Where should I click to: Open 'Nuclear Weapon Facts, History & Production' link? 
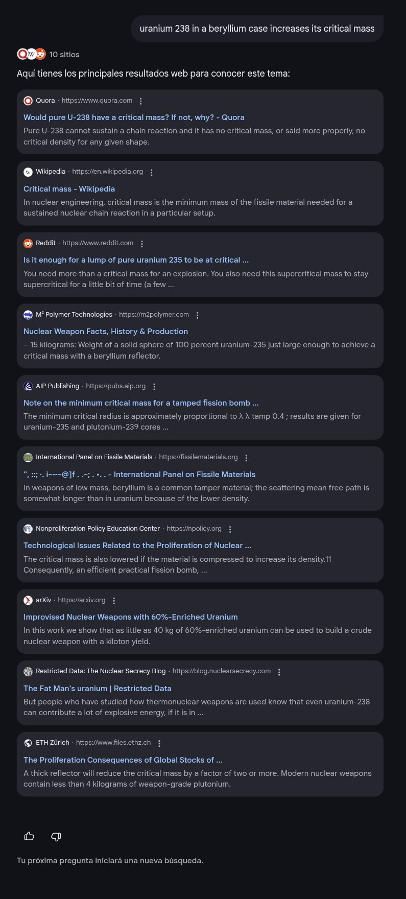(106, 332)
